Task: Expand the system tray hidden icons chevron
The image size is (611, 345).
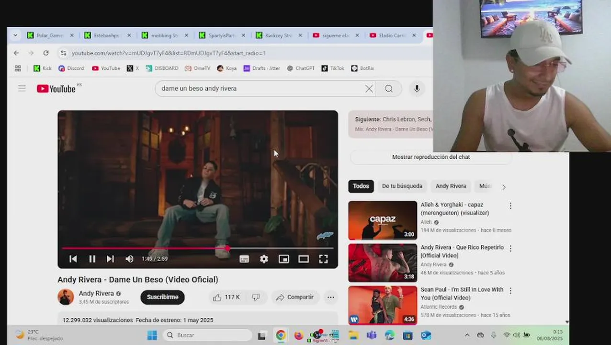Action: [467, 335]
